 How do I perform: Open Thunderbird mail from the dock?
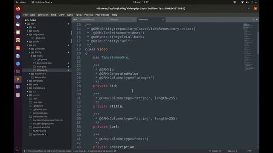pos(18,25)
